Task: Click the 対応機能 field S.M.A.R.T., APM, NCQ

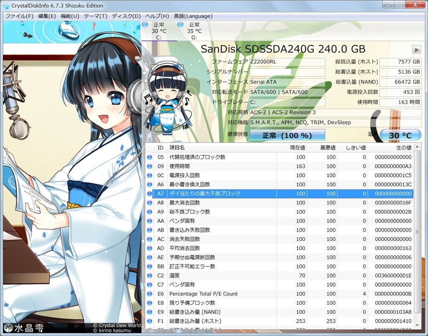Action: click(335, 122)
